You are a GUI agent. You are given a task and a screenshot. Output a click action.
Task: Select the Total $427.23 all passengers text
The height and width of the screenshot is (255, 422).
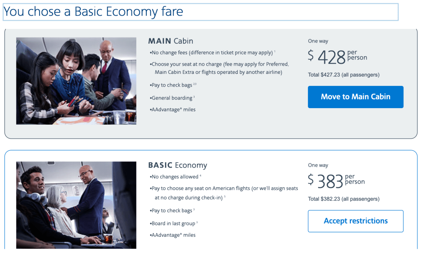coord(344,75)
